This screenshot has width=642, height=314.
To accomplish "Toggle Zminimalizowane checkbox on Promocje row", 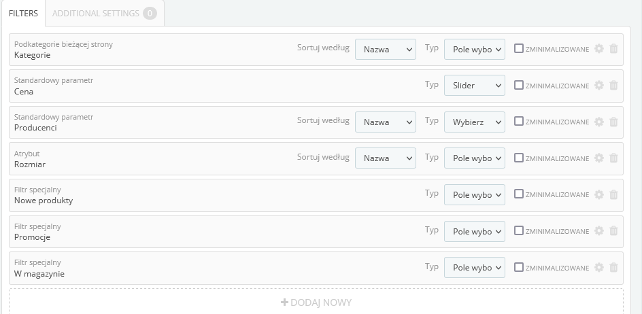I will 519,231.
